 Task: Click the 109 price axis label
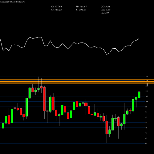(x=147, y=96)
